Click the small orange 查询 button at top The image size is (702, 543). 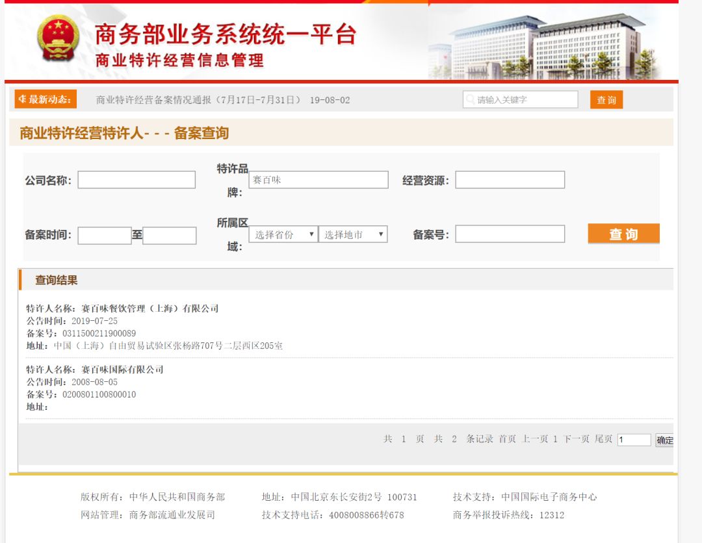[606, 100]
